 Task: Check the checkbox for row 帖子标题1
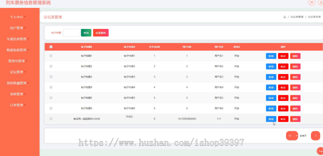pyautogui.click(x=51, y=56)
